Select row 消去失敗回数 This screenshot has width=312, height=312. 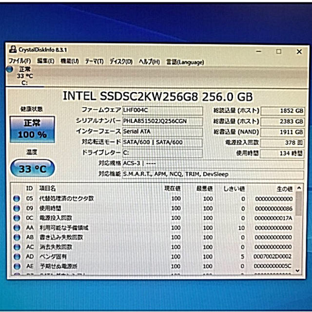click(x=153, y=247)
